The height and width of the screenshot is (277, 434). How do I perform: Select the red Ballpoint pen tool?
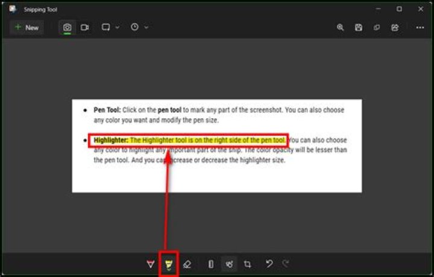151,264
